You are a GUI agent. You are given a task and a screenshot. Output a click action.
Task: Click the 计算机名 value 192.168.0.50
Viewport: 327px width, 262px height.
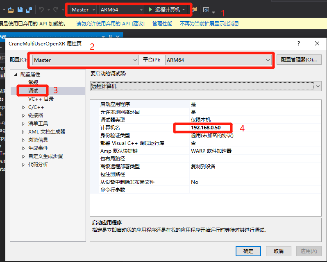coord(206,127)
